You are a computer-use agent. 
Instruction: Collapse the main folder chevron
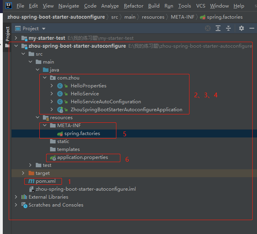pos(31,62)
